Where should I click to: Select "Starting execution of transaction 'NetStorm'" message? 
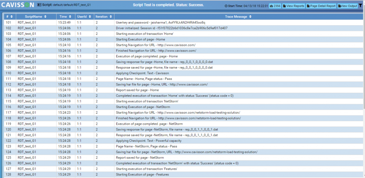coord(147,101)
